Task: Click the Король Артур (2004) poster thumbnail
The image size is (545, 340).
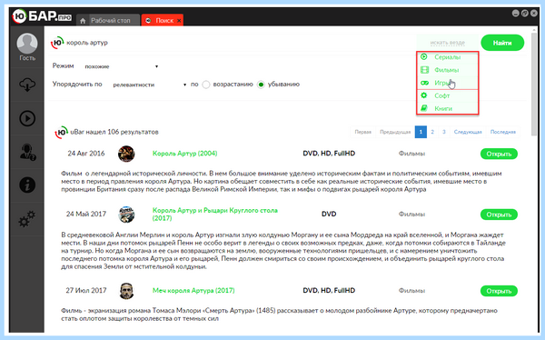Action: pyautogui.click(x=126, y=154)
